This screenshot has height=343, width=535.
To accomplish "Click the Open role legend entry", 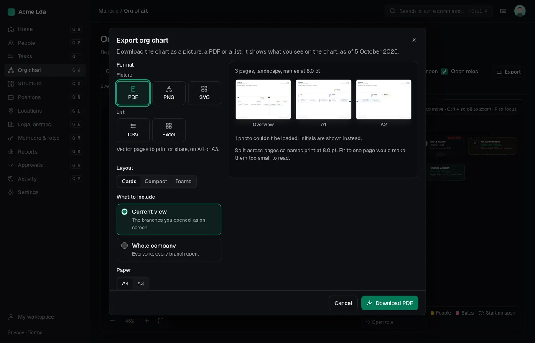I will tap(380, 322).
